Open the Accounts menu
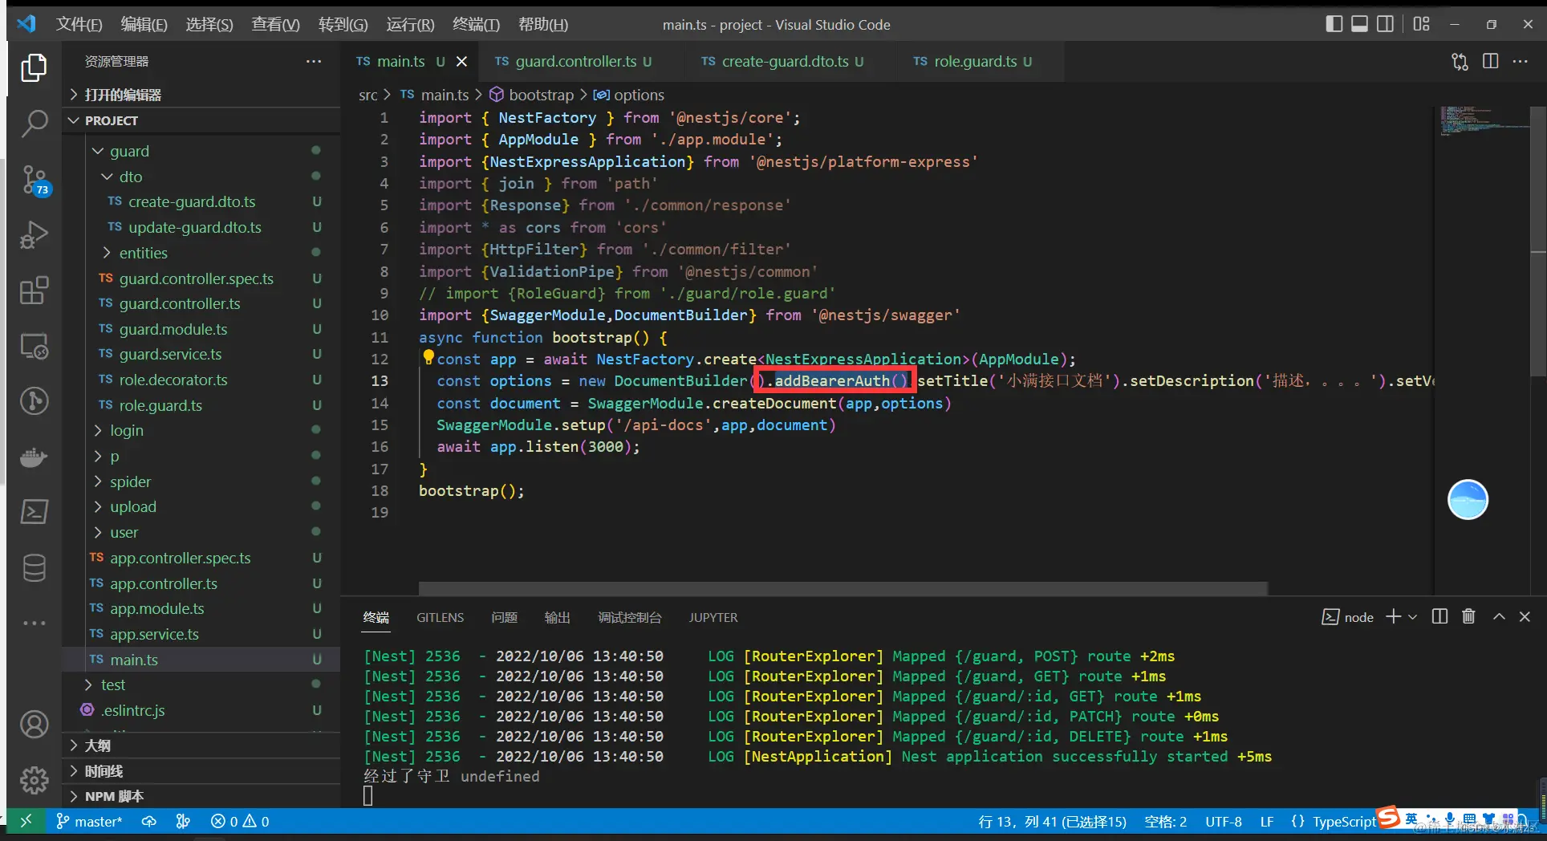The image size is (1547, 841). coord(34,725)
